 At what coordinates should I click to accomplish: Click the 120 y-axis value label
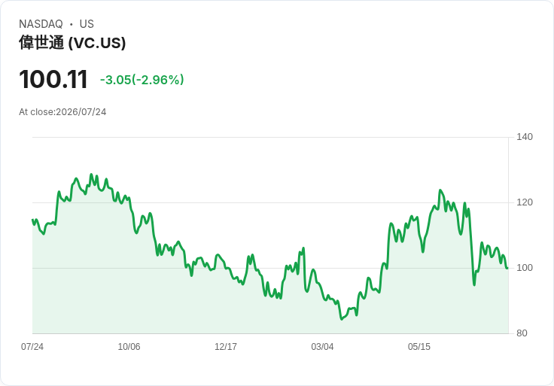(525, 202)
